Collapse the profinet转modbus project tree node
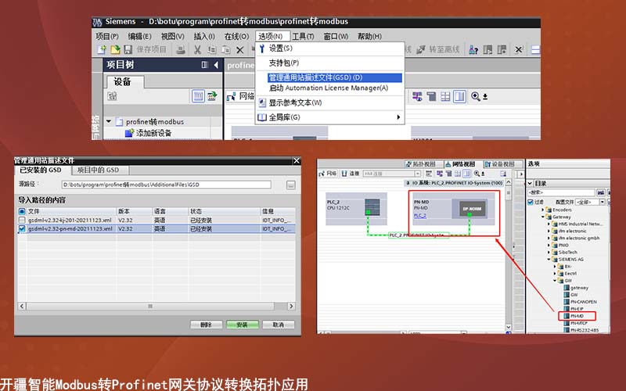626x391 pixels. tap(109, 121)
